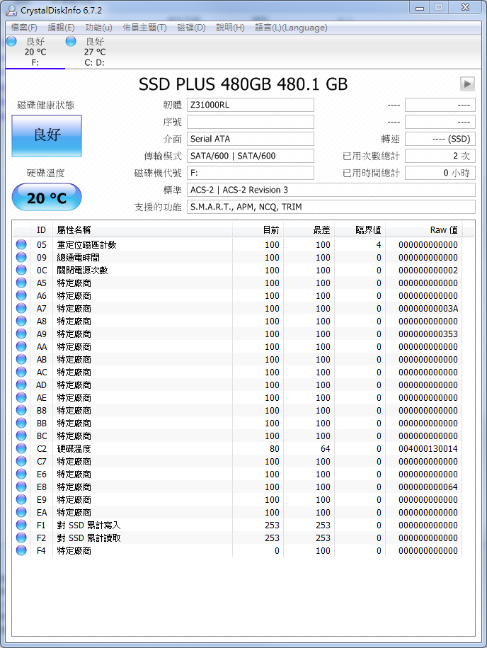The width and height of the screenshot is (487, 648).
Task: Click the ACS-2 Revision 3 standard field
Action: coord(331,190)
